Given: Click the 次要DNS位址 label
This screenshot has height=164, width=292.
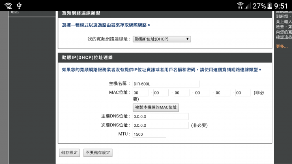Looking at the screenshot, I should coord(116,125).
